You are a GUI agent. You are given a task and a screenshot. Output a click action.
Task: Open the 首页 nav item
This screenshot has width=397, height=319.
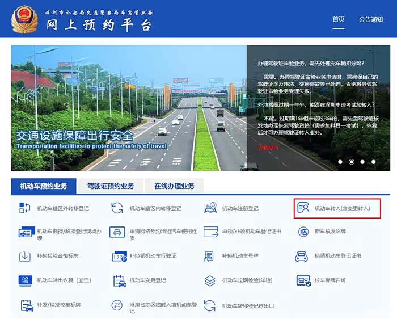338,19
